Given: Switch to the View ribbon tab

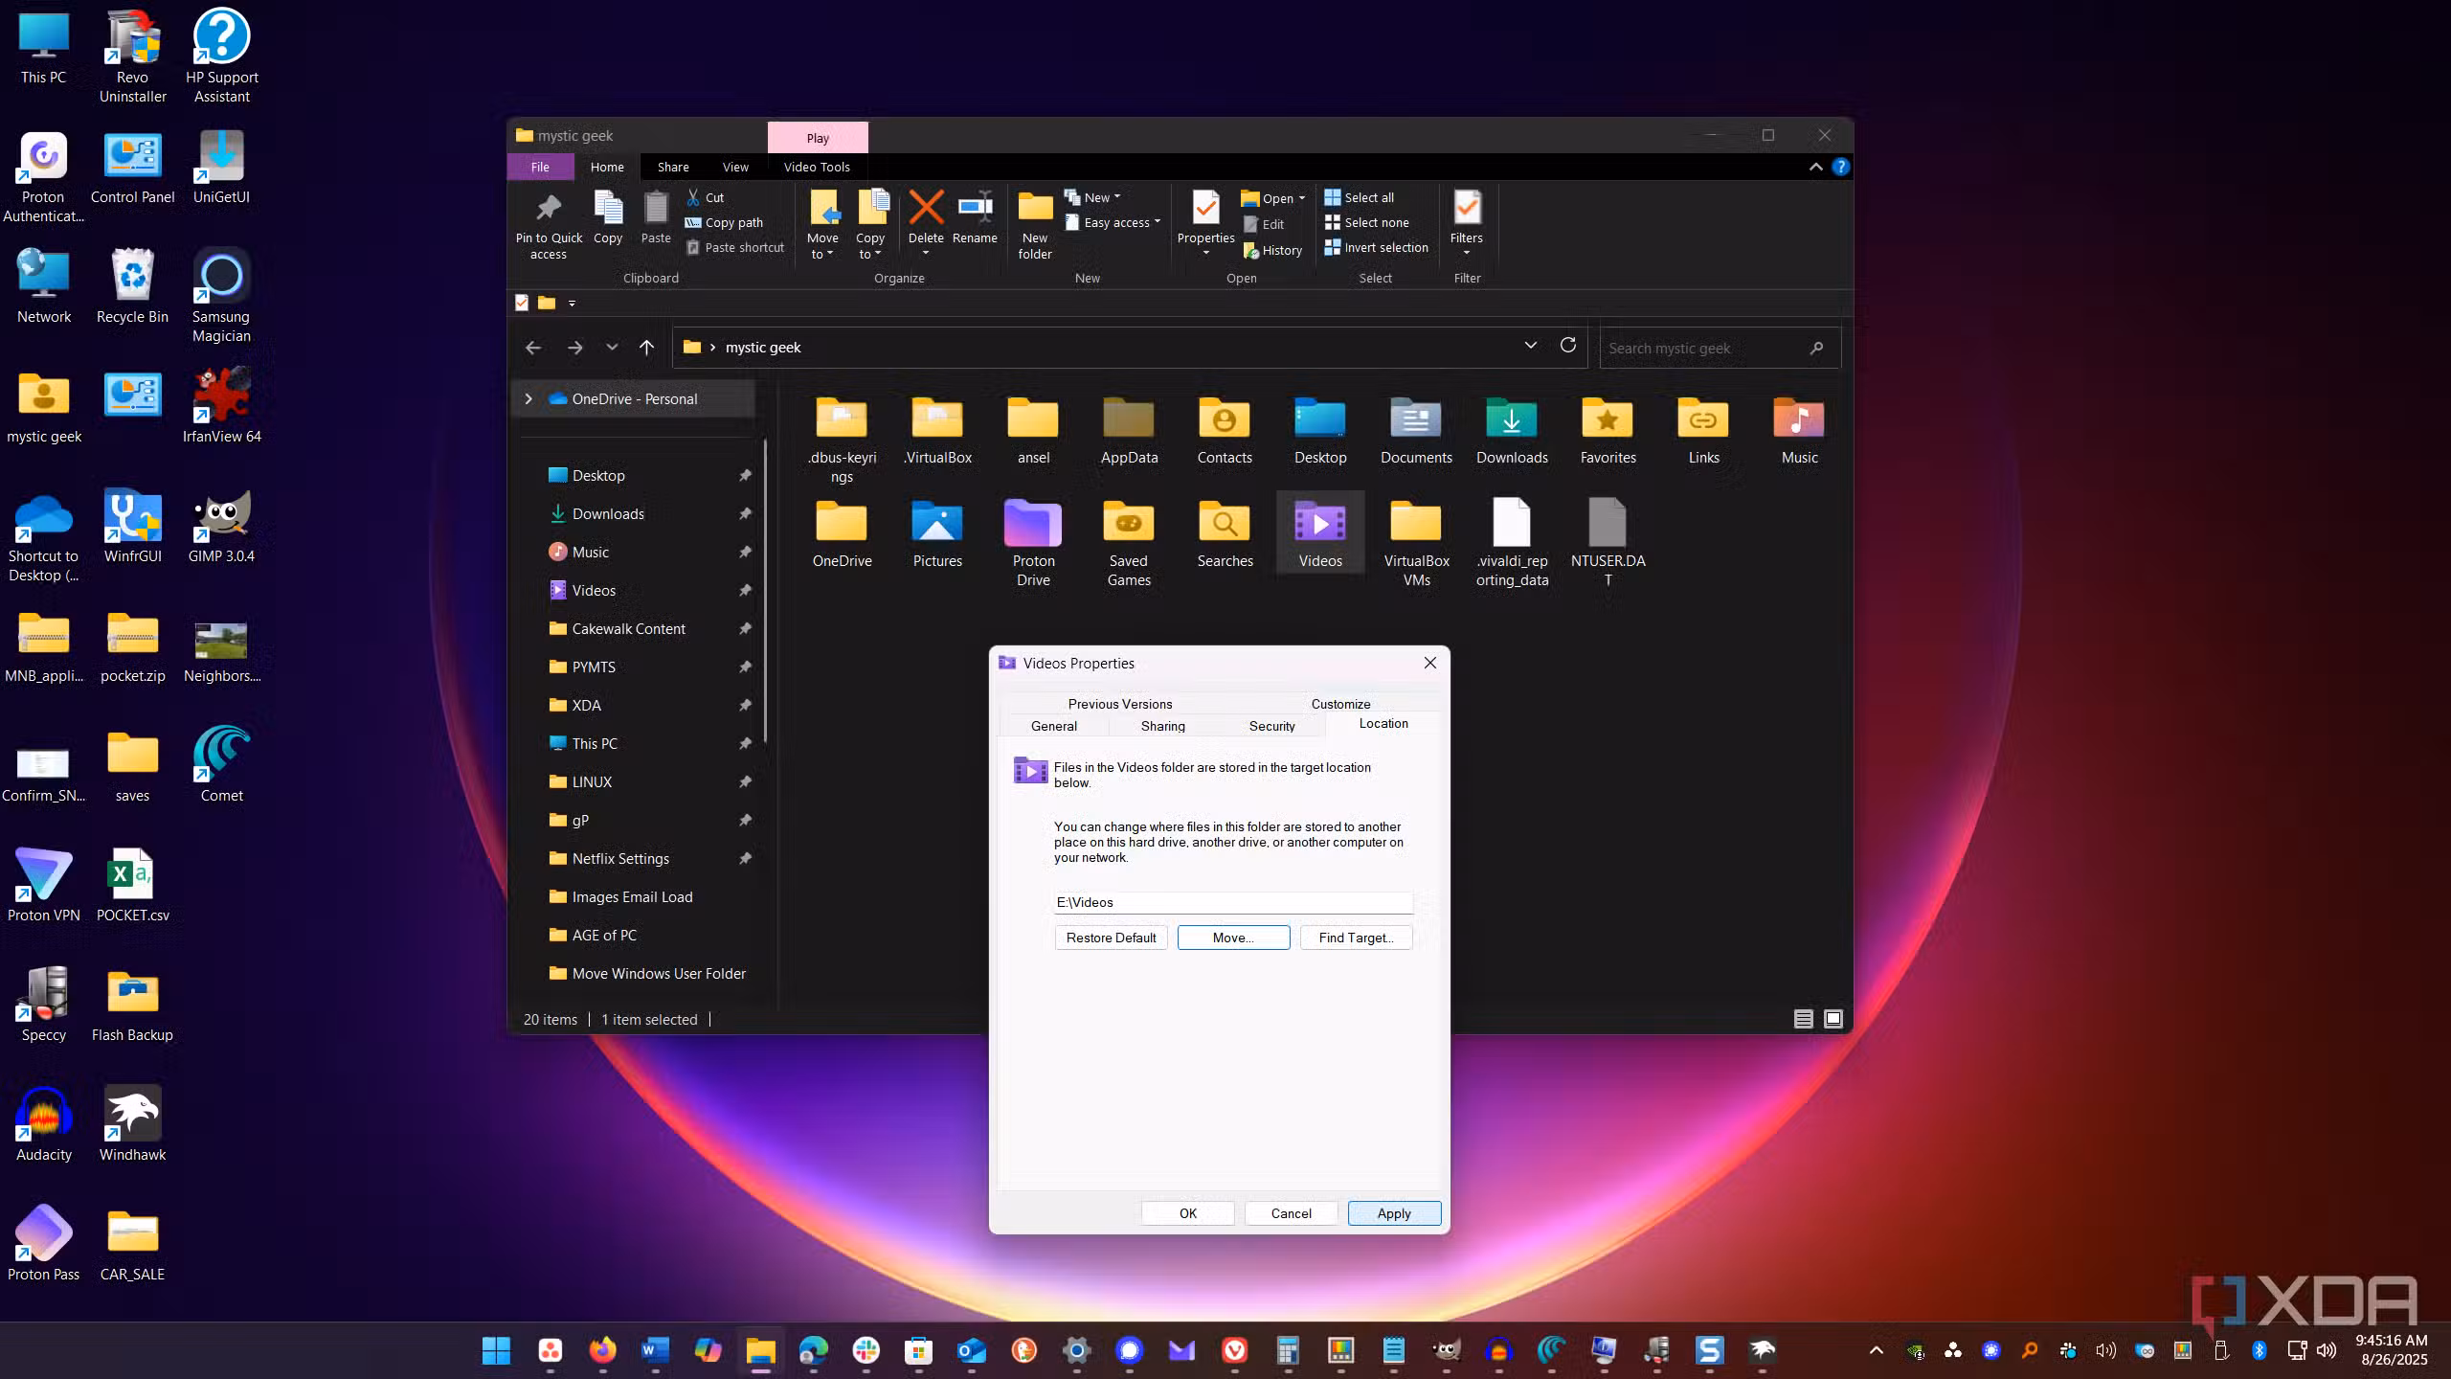Looking at the screenshot, I should coord(735,167).
